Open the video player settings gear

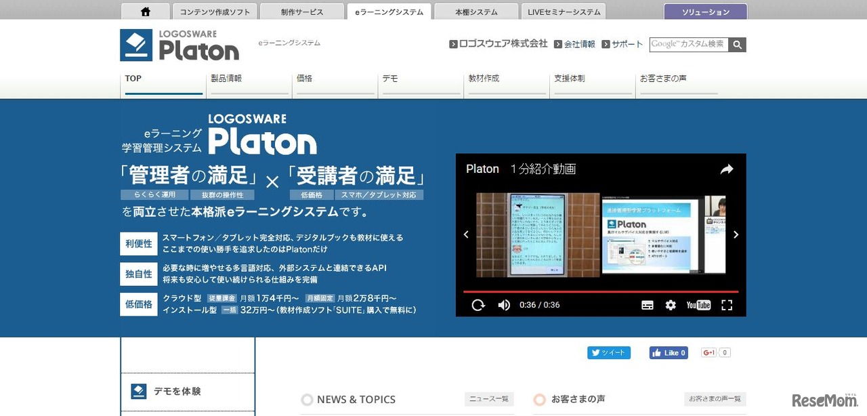671,305
